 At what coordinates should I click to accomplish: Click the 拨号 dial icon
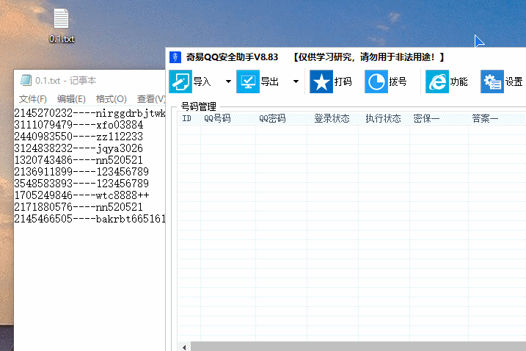(376, 82)
